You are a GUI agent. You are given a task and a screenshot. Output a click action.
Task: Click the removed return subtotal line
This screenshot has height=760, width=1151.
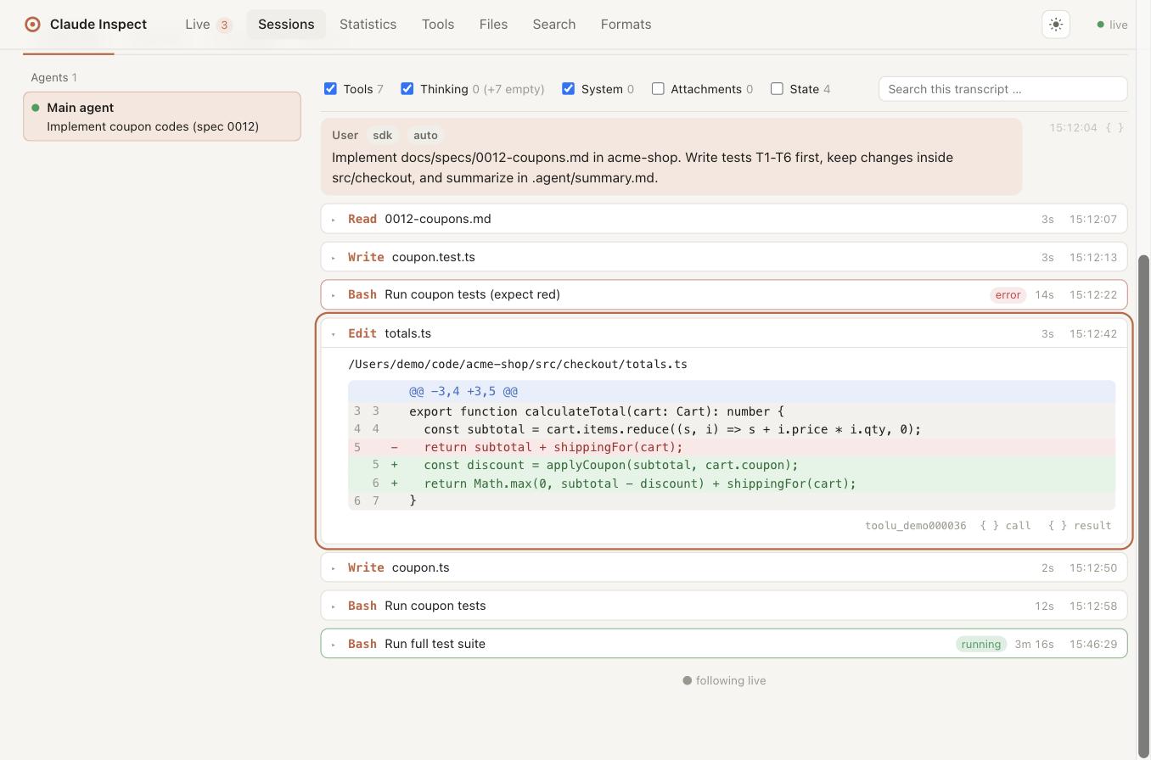click(x=732, y=447)
